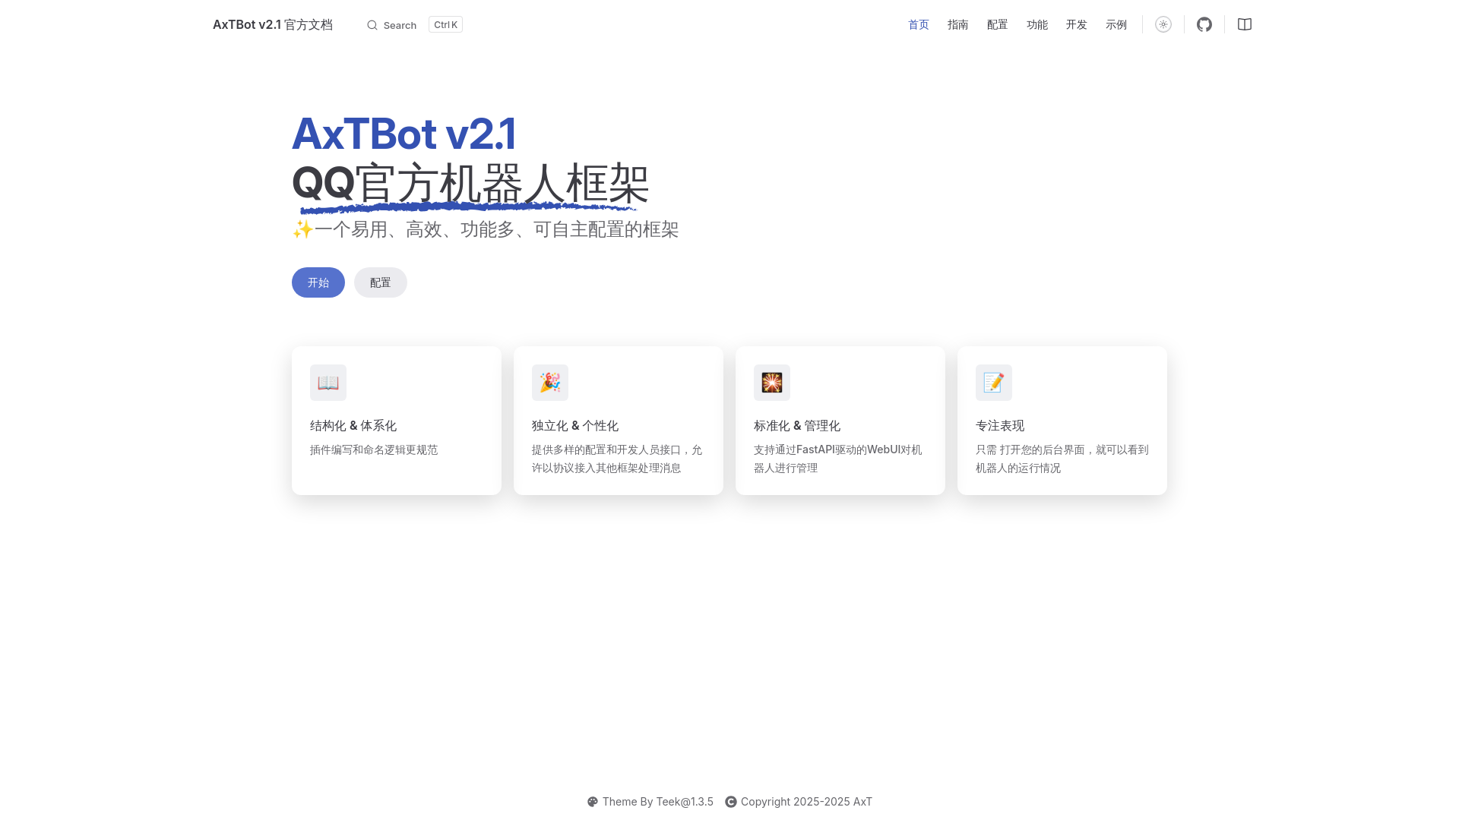Open the 标准化 & 管理化 card title
Screen dimensions: 1459x820
797,426
